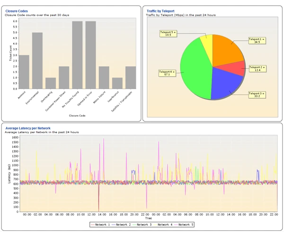Select Network 2 in the latency legend

(121, 225)
